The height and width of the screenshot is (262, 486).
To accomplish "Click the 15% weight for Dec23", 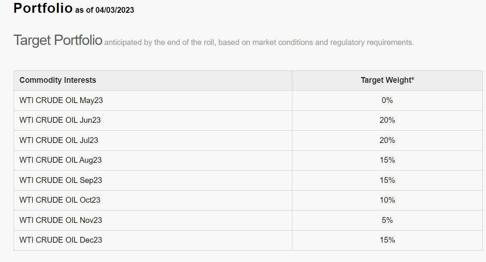I will (x=387, y=240).
